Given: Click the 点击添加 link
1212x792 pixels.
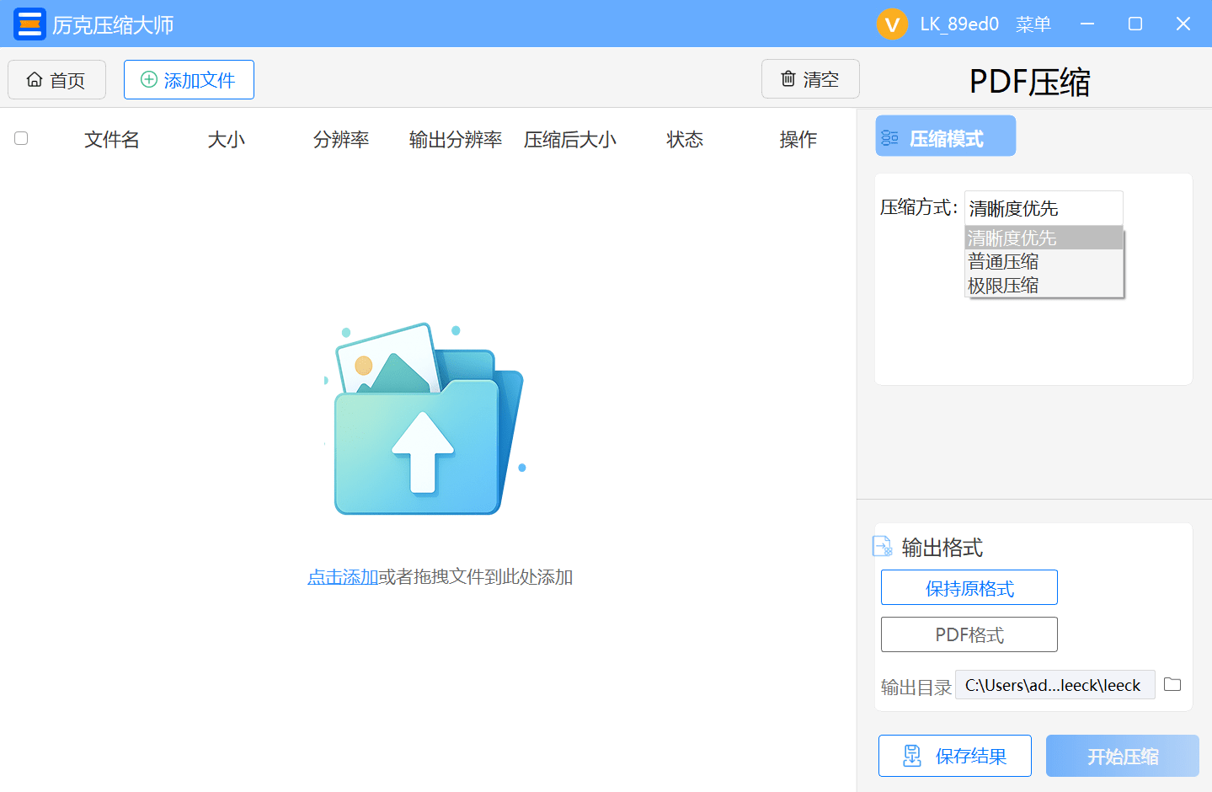Looking at the screenshot, I should point(343,577).
